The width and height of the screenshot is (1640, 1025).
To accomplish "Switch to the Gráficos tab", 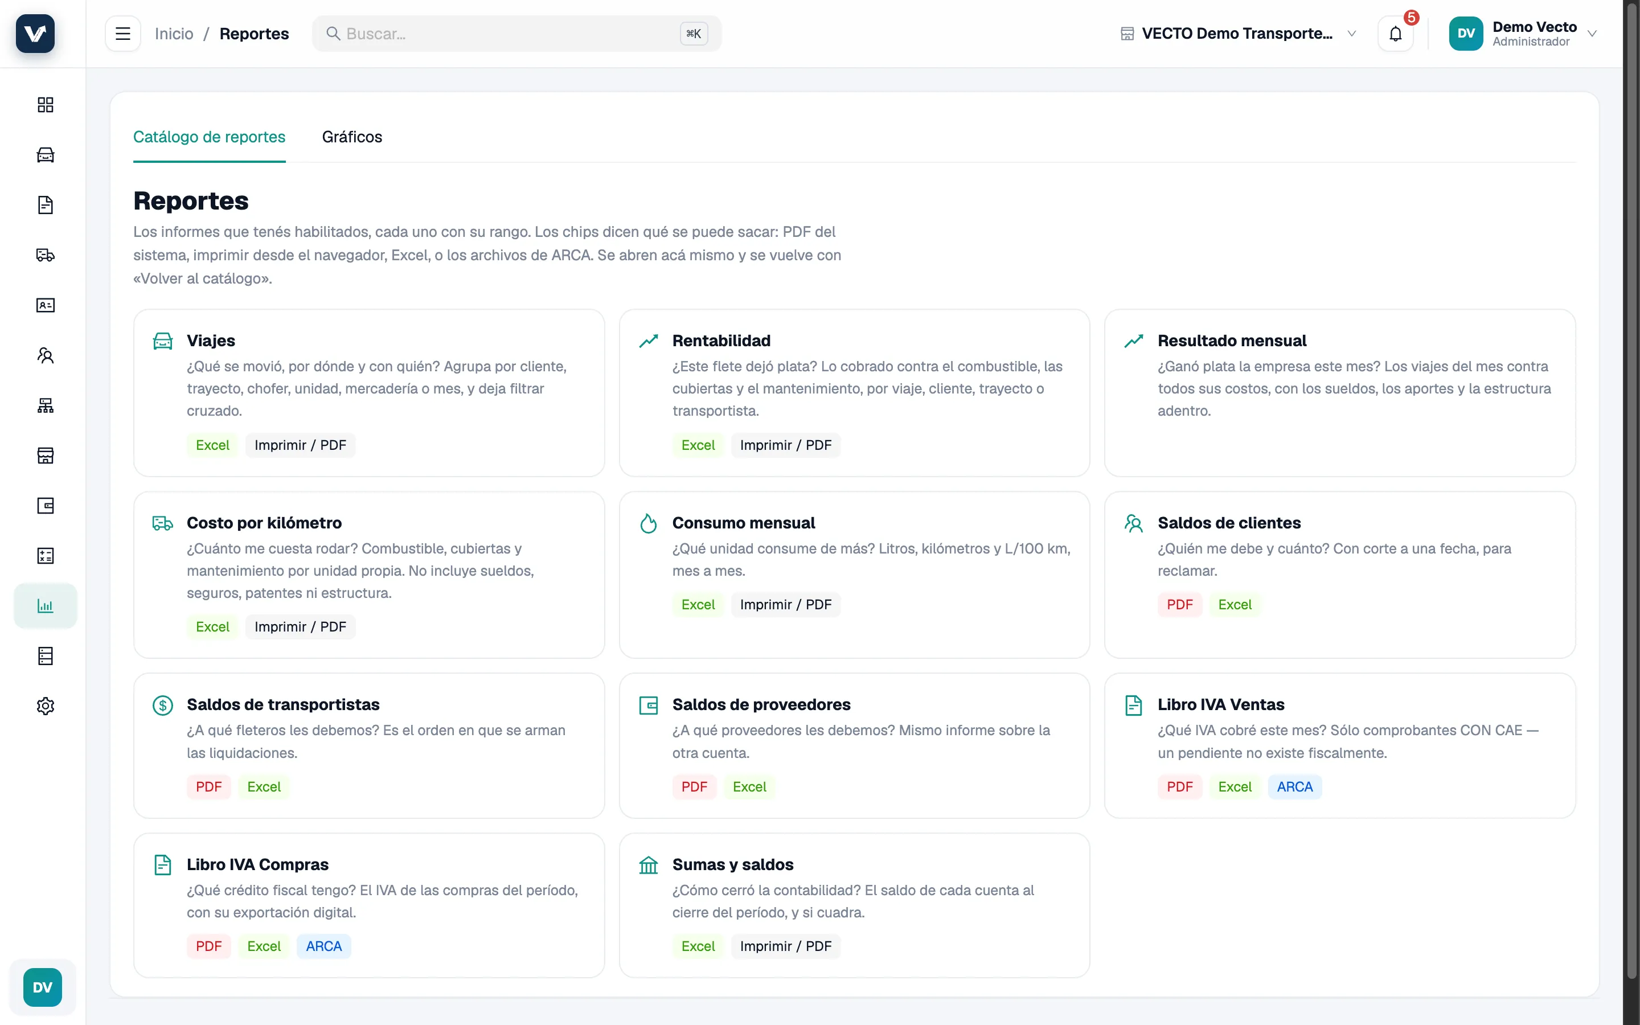I will click(x=352, y=137).
